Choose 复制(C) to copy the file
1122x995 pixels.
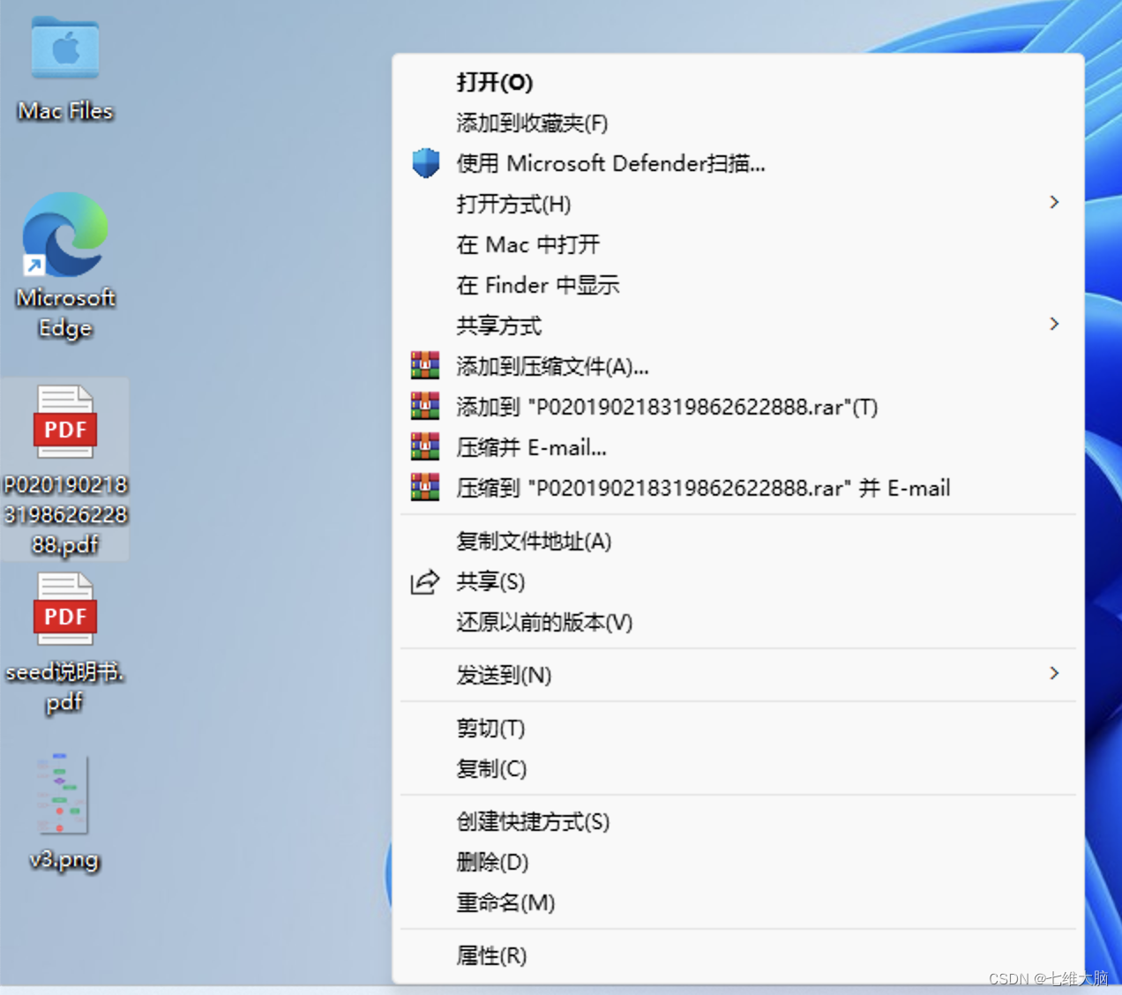click(738, 768)
